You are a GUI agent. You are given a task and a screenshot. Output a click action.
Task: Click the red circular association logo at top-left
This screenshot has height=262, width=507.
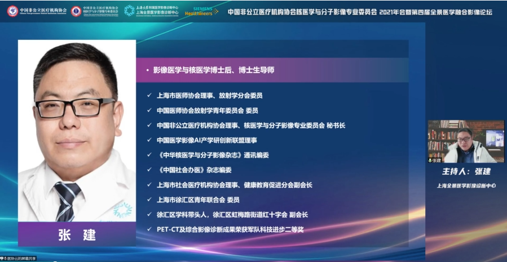click(x=12, y=11)
